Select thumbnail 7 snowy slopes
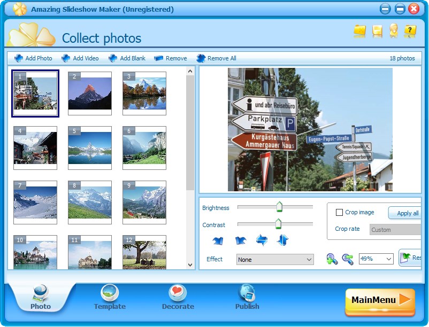The height and width of the screenshot is (327, 429). (x=35, y=203)
